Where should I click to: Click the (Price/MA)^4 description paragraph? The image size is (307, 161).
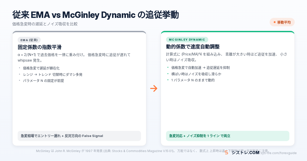click(x=227, y=57)
